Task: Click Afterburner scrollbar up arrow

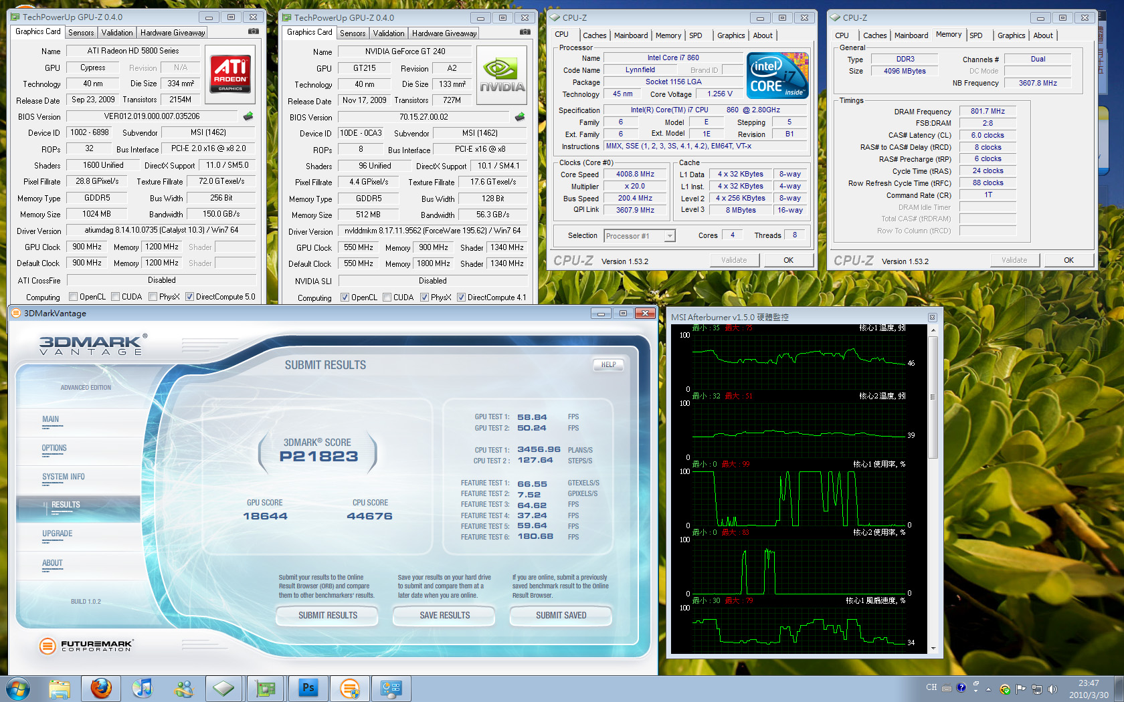Action: pyautogui.click(x=933, y=330)
